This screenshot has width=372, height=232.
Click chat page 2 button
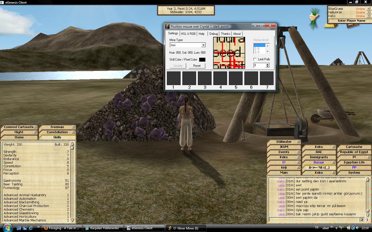(x=362, y=220)
